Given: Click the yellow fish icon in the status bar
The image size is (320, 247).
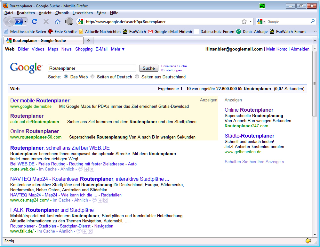Looking at the screenshot, I should pos(308,241).
